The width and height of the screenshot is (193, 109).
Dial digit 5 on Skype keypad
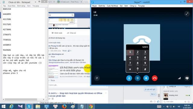(x=138, y=58)
